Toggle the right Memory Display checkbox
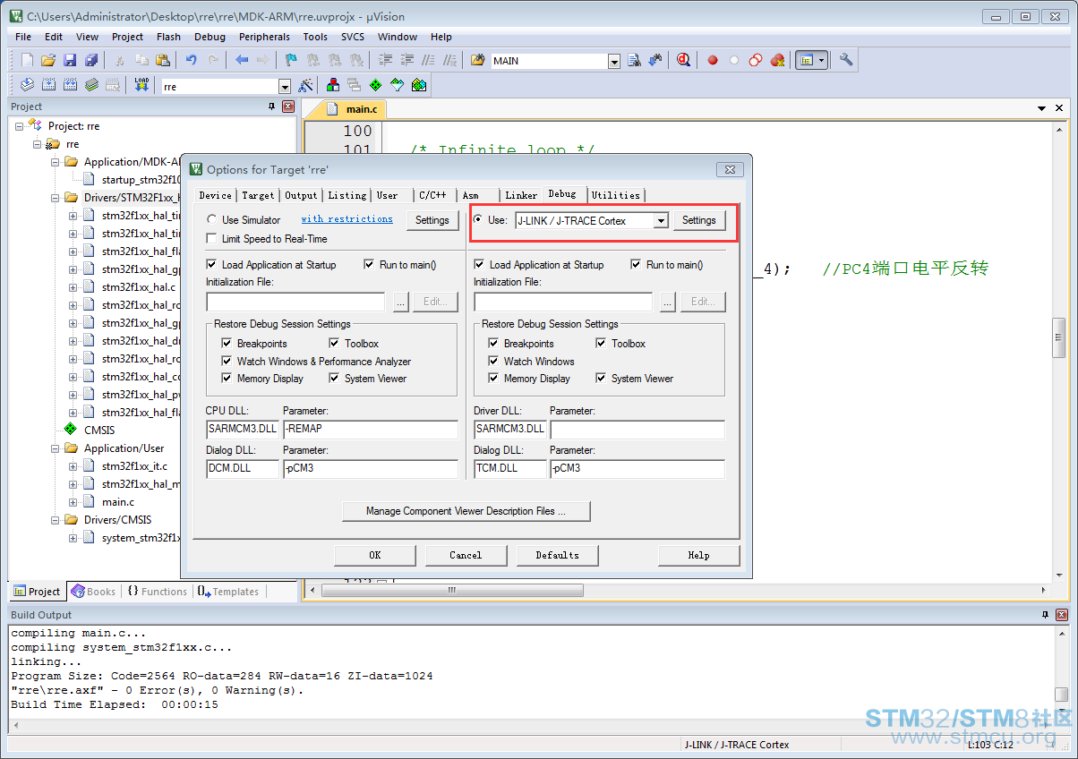 493,378
